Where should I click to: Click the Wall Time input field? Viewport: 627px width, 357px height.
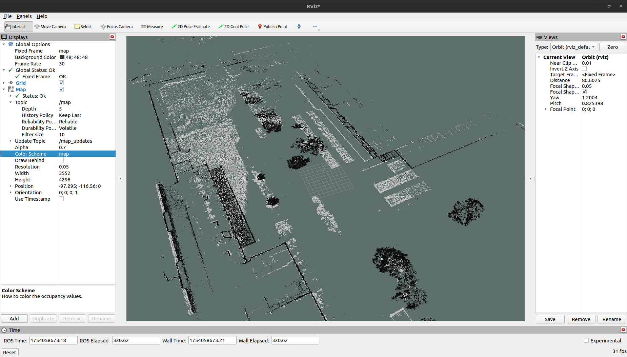[212, 340]
